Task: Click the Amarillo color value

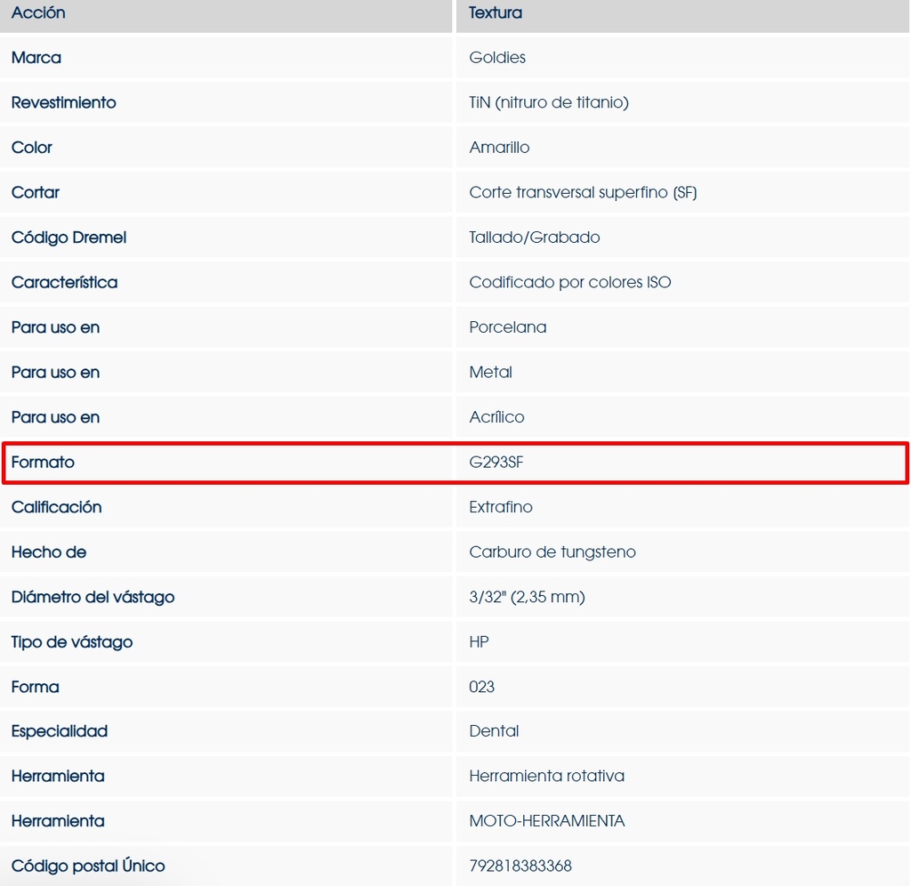Action: (499, 148)
